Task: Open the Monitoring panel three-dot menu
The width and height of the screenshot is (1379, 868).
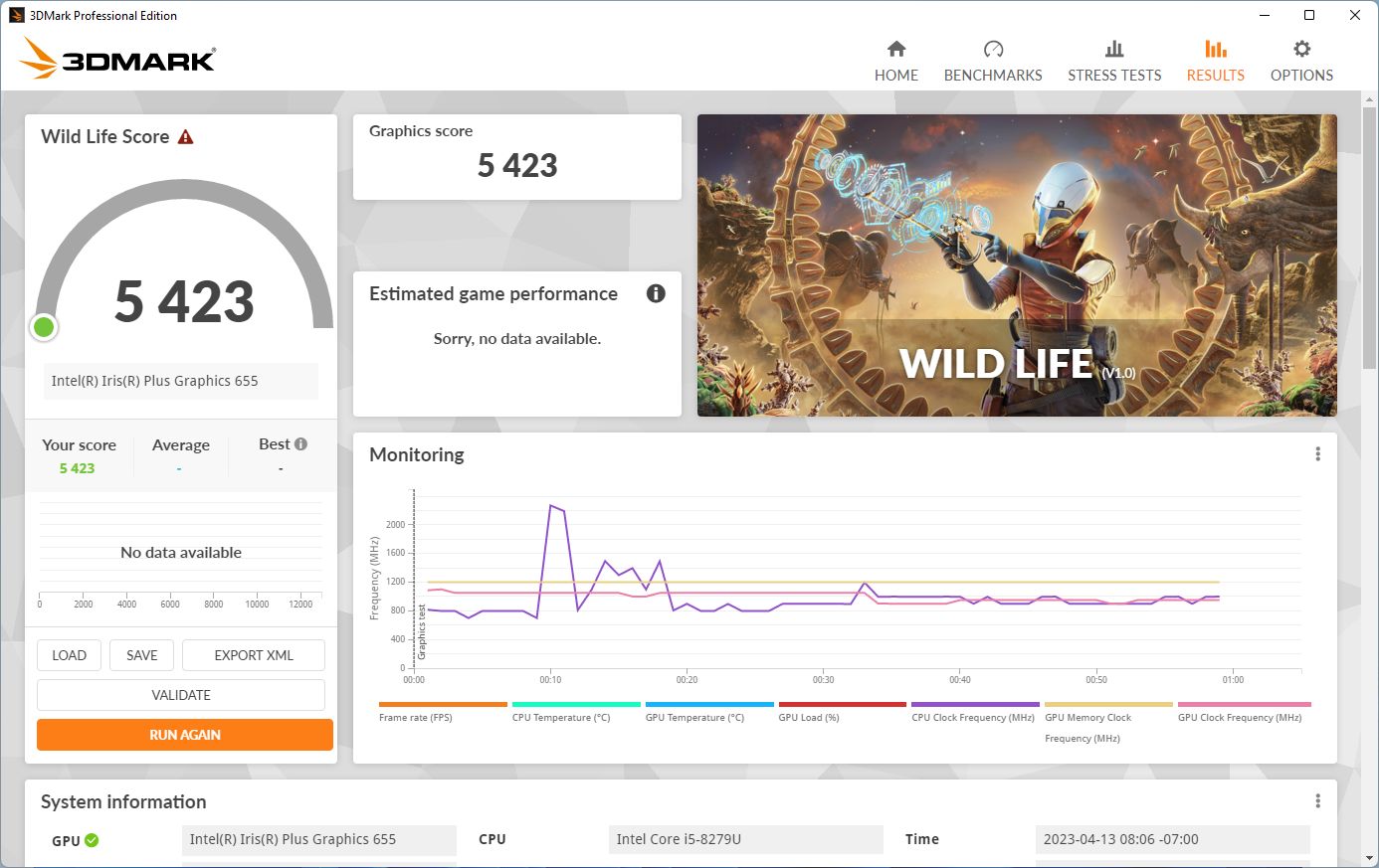Action: click(x=1317, y=454)
